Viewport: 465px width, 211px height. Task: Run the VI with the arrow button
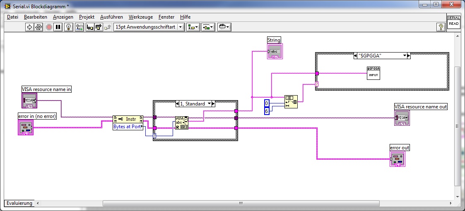30,27
